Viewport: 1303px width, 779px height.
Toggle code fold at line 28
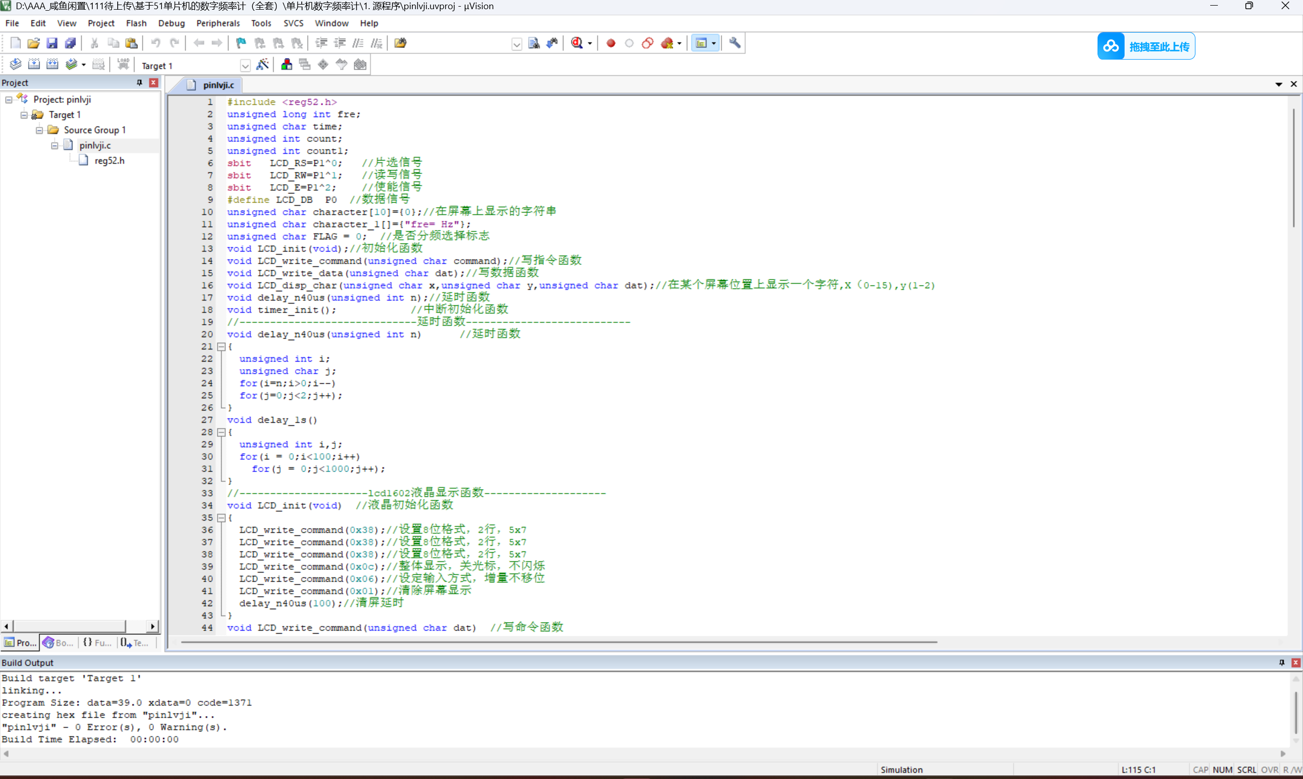[221, 433]
